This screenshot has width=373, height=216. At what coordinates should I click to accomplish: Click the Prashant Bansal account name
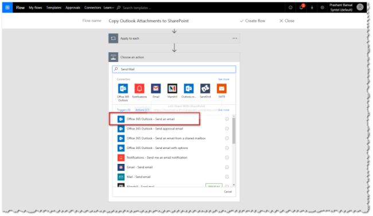coord(341,5)
